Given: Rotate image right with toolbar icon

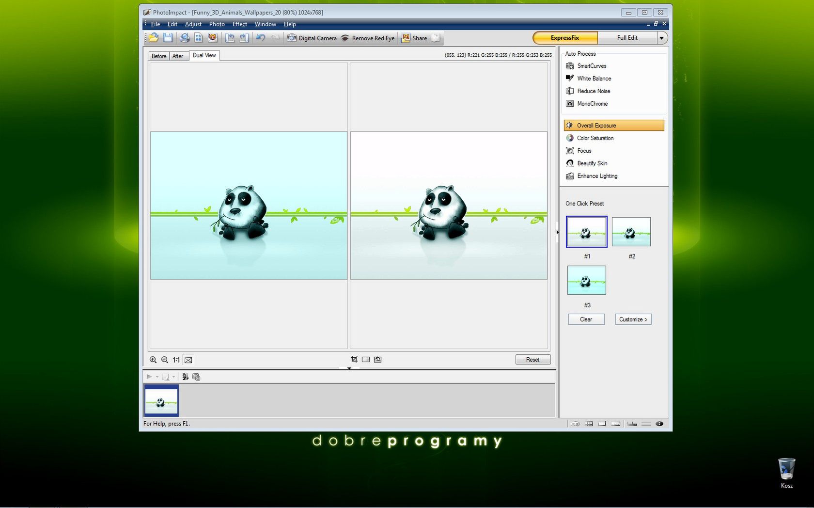Looking at the screenshot, I should pyautogui.click(x=244, y=38).
